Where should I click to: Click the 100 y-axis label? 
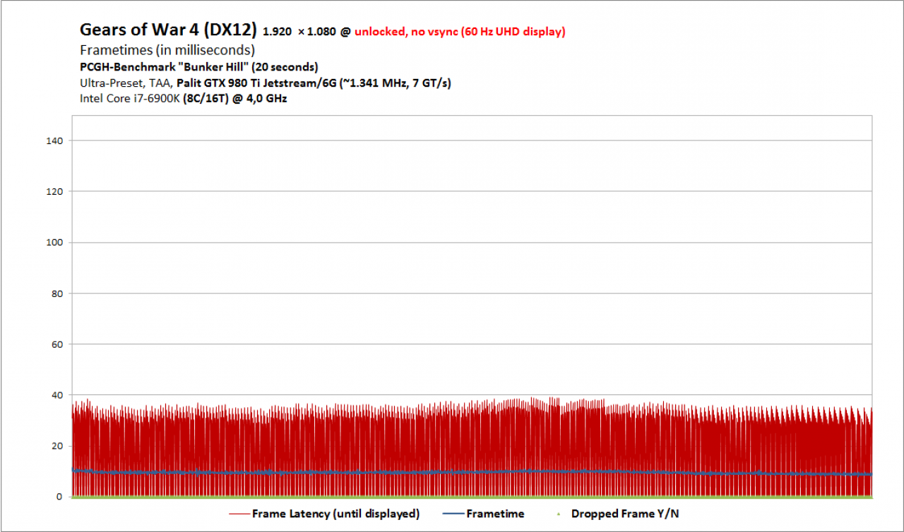point(55,243)
